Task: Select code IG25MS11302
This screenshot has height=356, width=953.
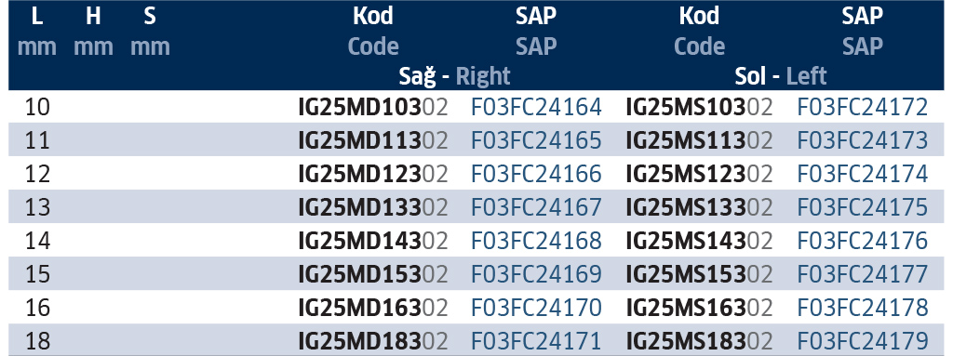Action: coord(700,141)
